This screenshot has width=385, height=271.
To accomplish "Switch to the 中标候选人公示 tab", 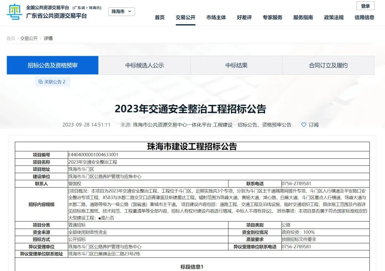I will tap(144, 65).
